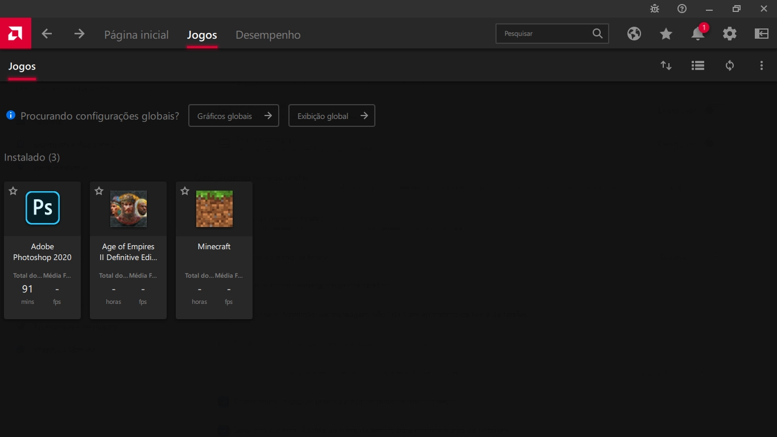777x437 pixels.
Task: Restore down the window
Action: point(737,9)
